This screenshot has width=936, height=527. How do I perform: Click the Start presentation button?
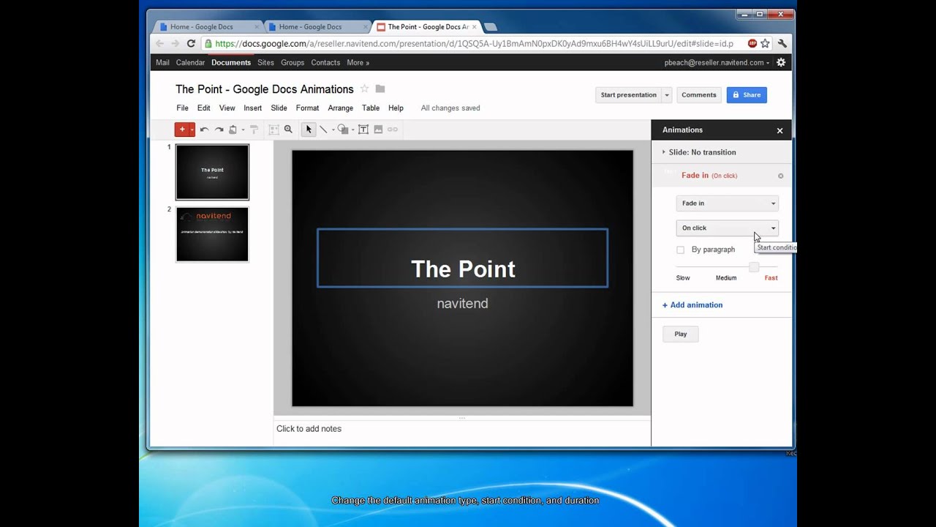[628, 95]
